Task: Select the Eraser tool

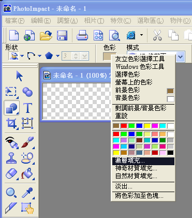Action: coord(11,173)
